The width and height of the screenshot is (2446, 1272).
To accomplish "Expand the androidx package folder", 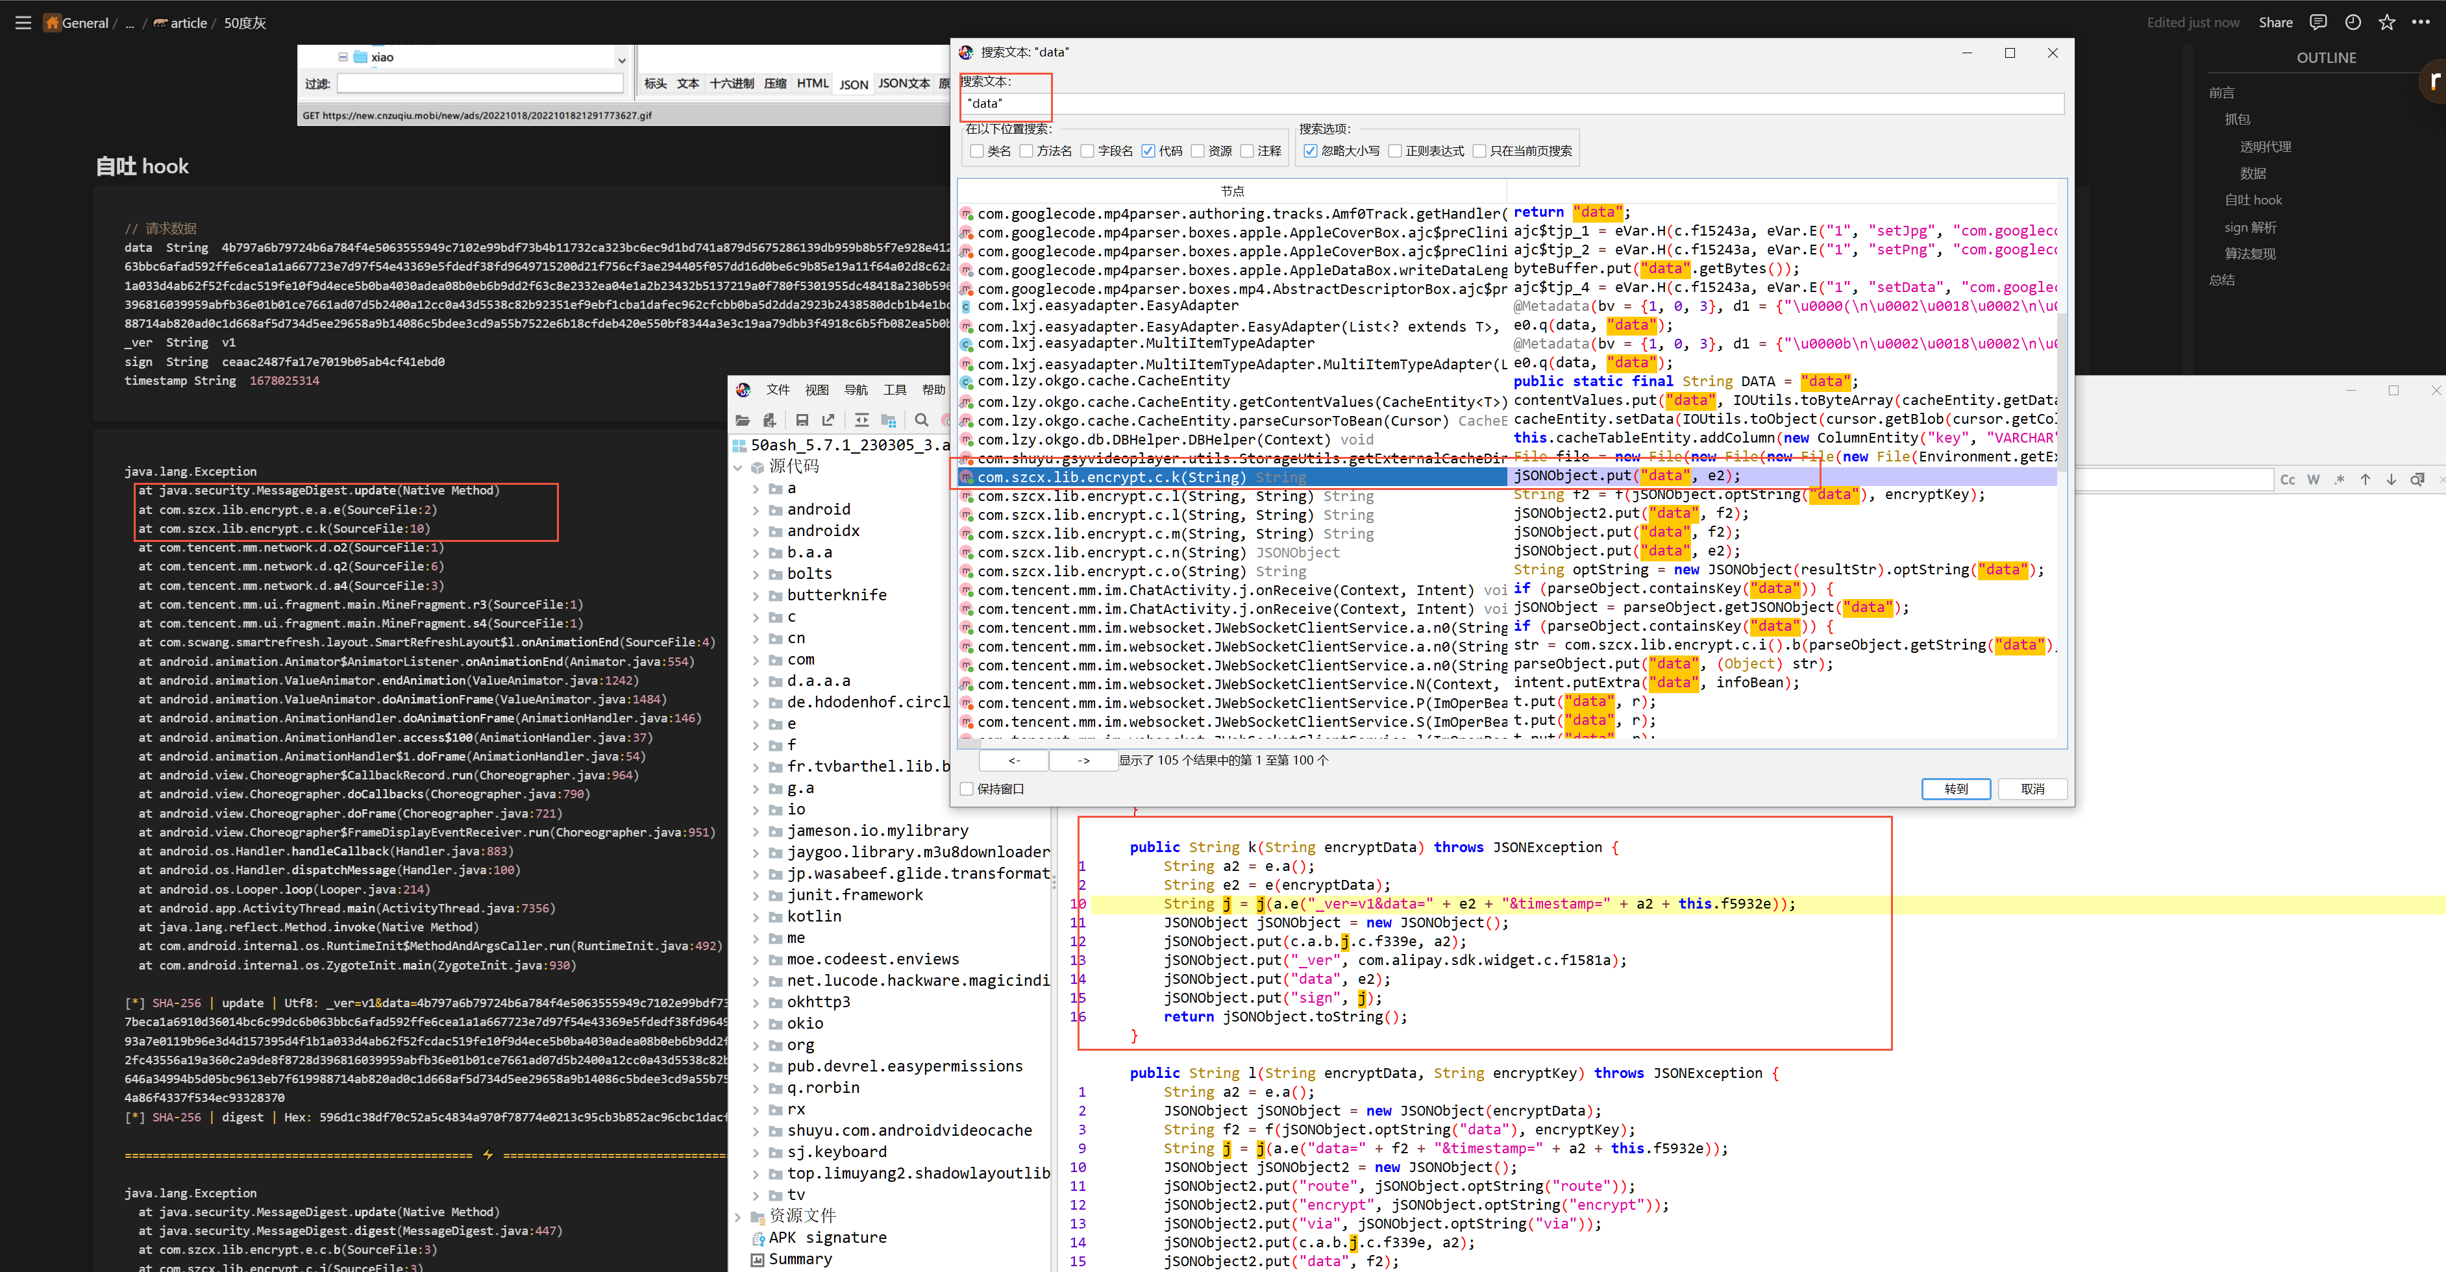I will [756, 532].
